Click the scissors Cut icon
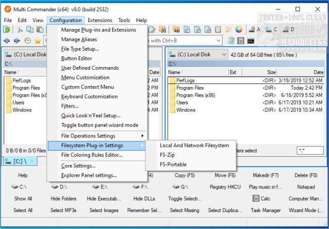 20,30
